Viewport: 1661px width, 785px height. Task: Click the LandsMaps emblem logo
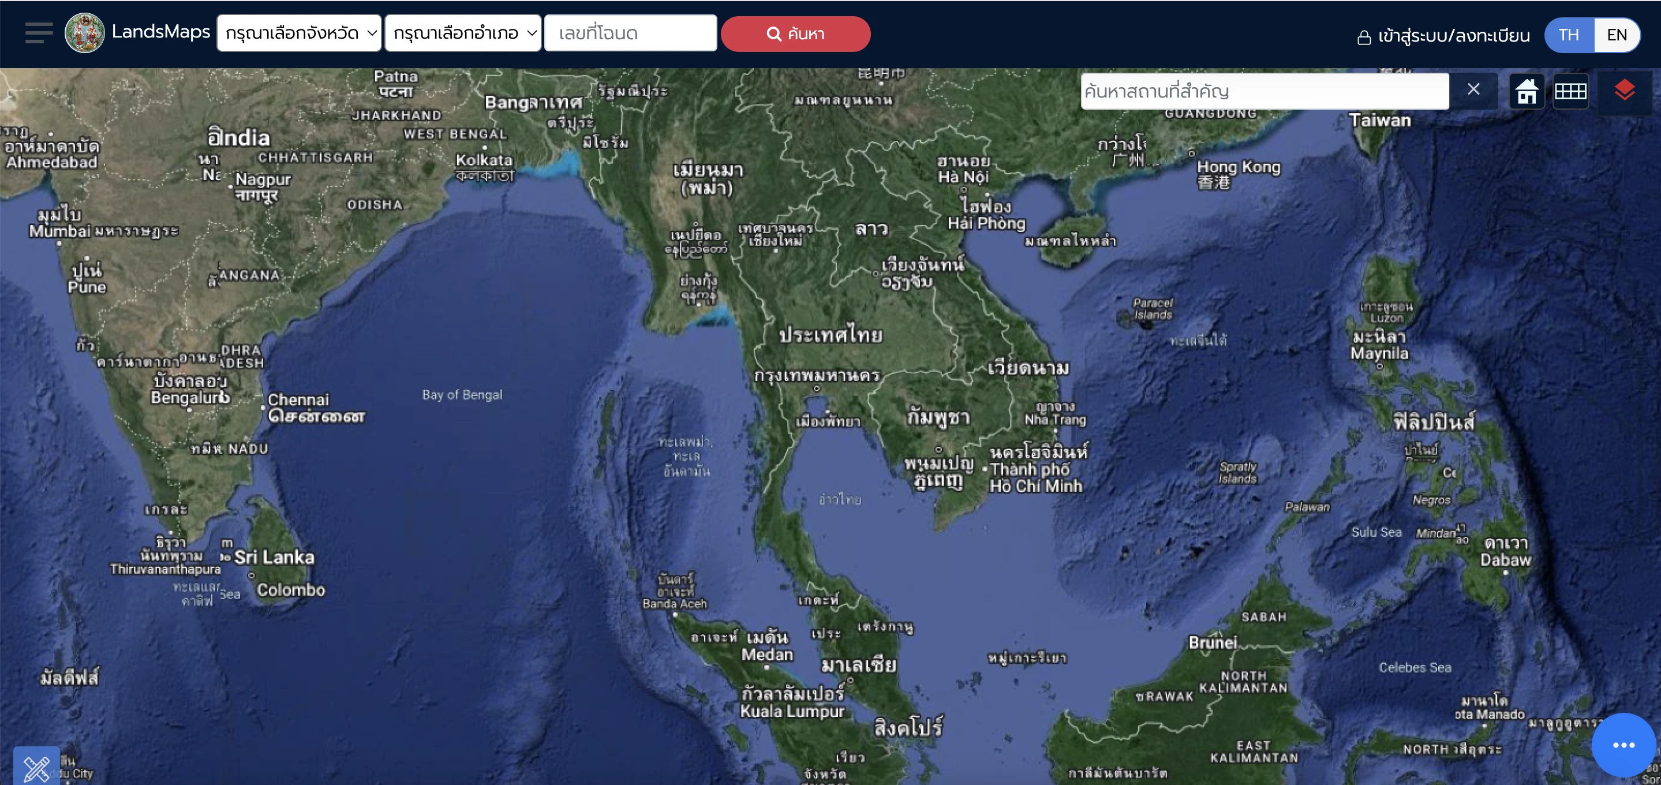84,33
